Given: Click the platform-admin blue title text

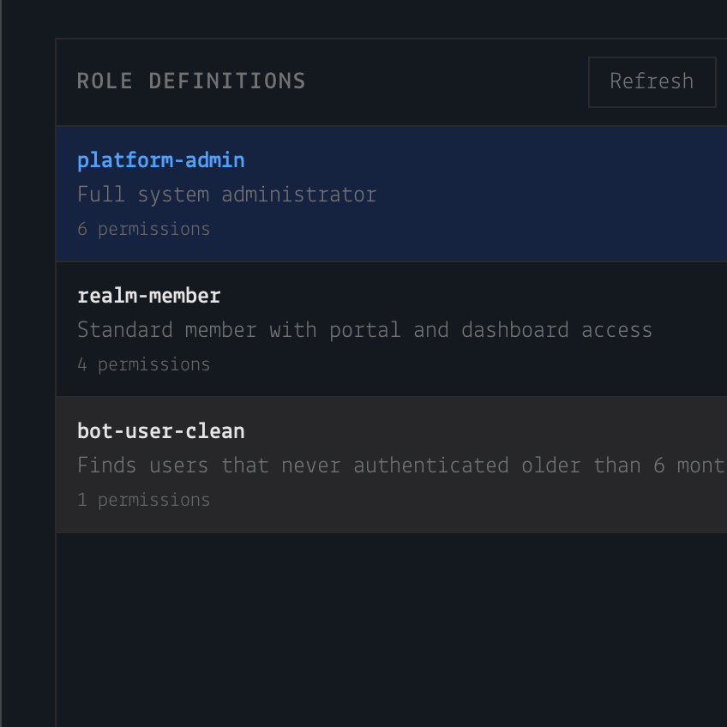Looking at the screenshot, I should [161, 160].
